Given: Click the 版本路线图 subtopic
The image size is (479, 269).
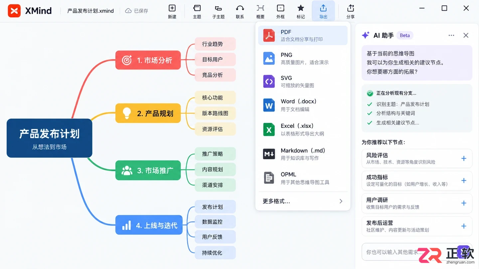Looking at the screenshot, I should pyautogui.click(x=215, y=113).
